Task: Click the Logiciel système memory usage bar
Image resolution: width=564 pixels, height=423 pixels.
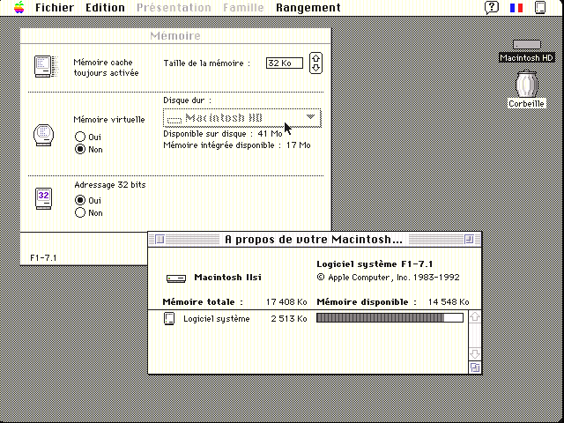Action: click(x=390, y=318)
